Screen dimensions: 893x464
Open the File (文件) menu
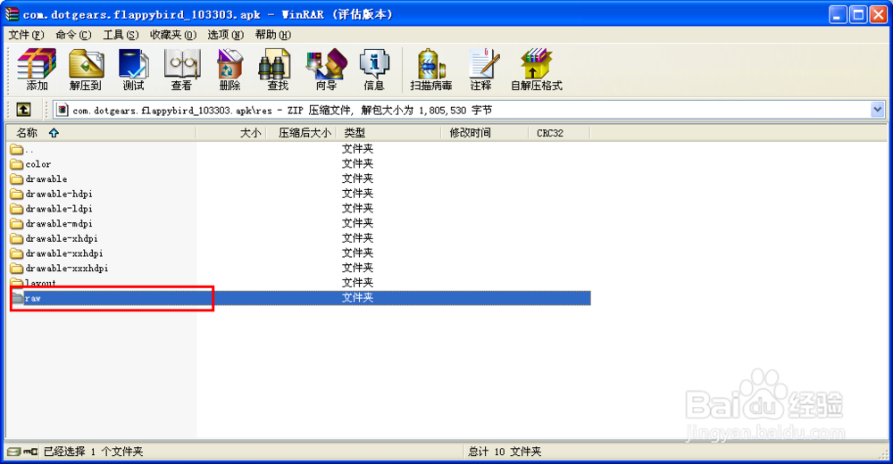point(26,35)
